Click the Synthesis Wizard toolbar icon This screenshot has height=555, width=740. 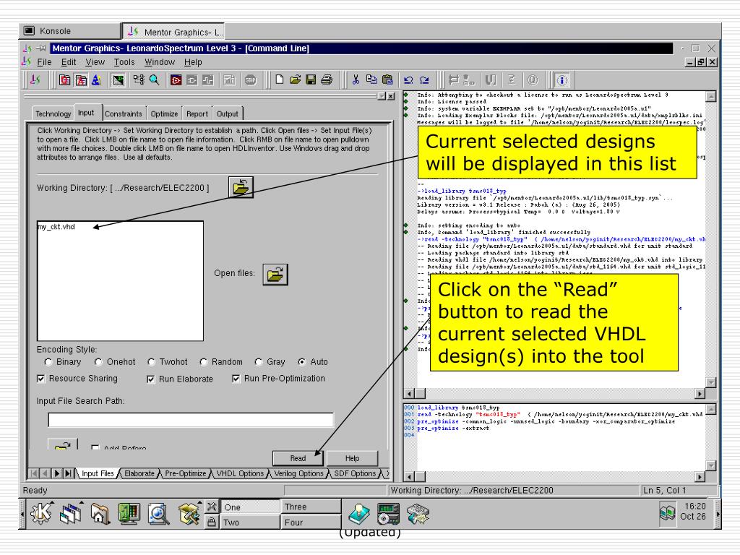[x=96, y=80]
